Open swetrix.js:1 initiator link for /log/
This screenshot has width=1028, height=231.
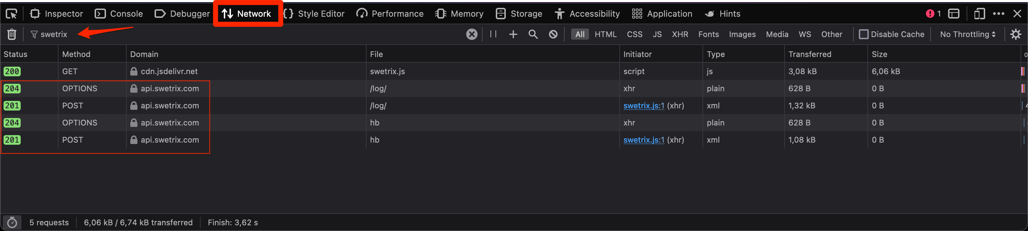coord(643,106)
